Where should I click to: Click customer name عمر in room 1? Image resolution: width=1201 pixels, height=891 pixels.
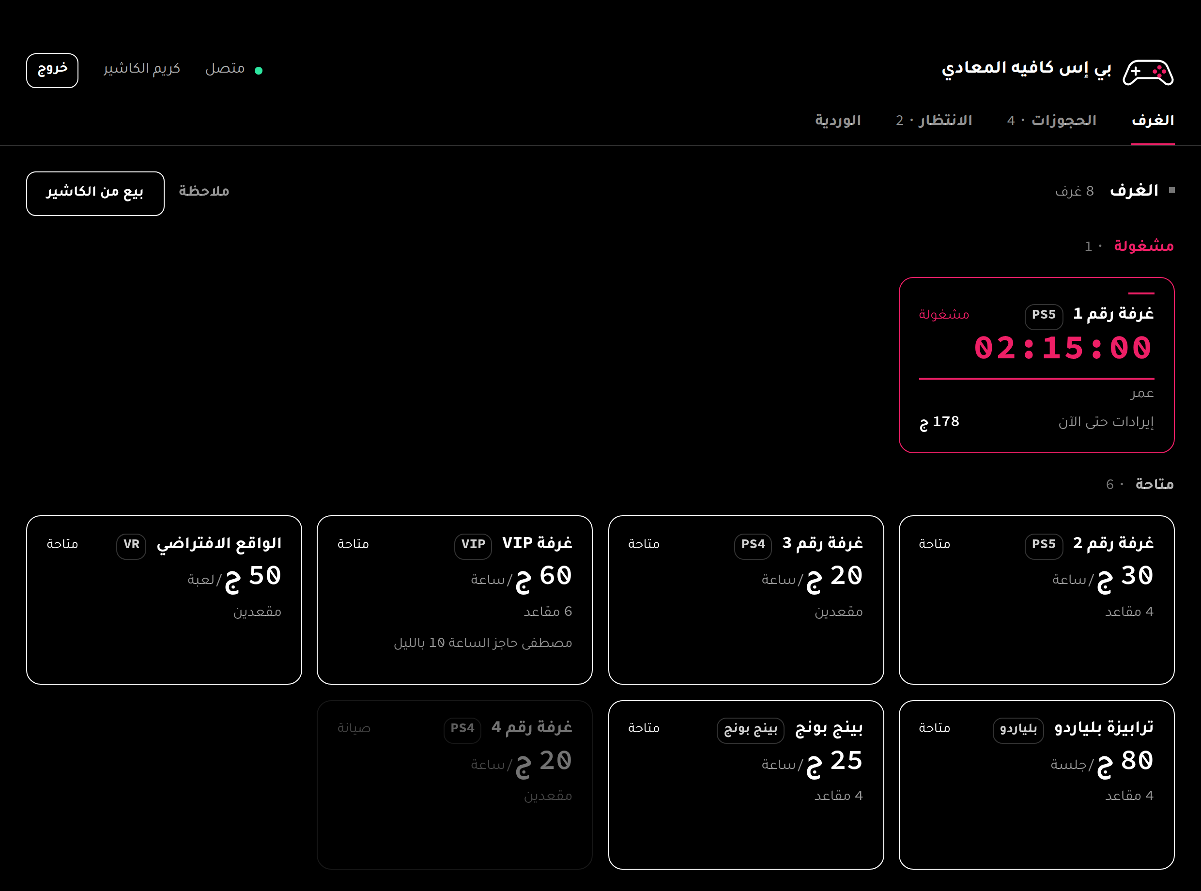pyautogui.click(x=1142, y=393)
